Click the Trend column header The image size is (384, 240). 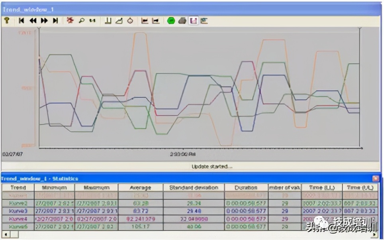point(18,187)
